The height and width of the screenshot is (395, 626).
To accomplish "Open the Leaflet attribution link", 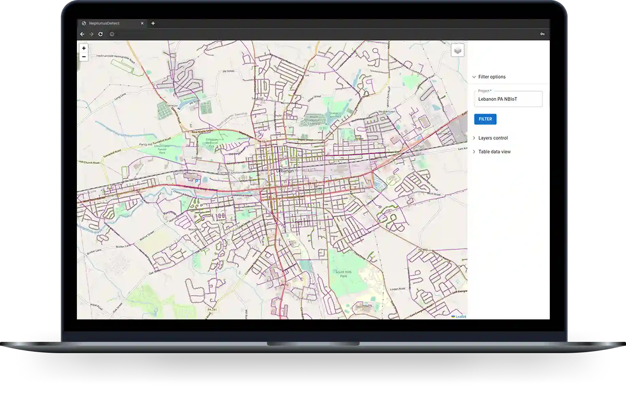I will click(461, 317).
